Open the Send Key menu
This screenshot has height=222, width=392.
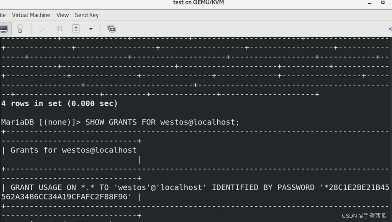[x=86, y=15]
